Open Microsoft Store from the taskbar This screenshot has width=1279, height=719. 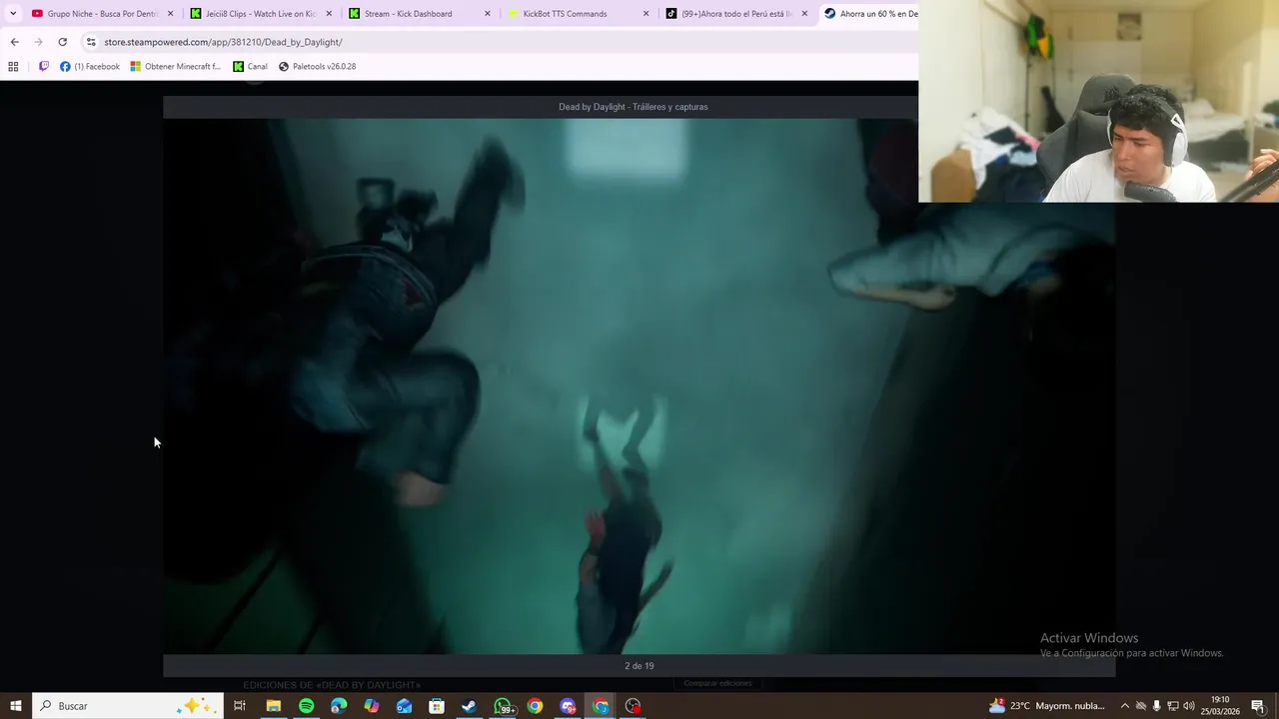tap(437, 706)
